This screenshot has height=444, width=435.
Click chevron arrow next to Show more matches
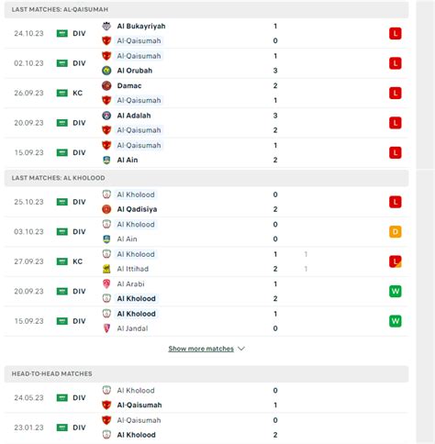coord(241,349)
